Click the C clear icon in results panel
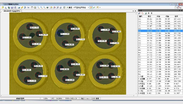The width and height of the screenshot is (183, 104). 149,13
